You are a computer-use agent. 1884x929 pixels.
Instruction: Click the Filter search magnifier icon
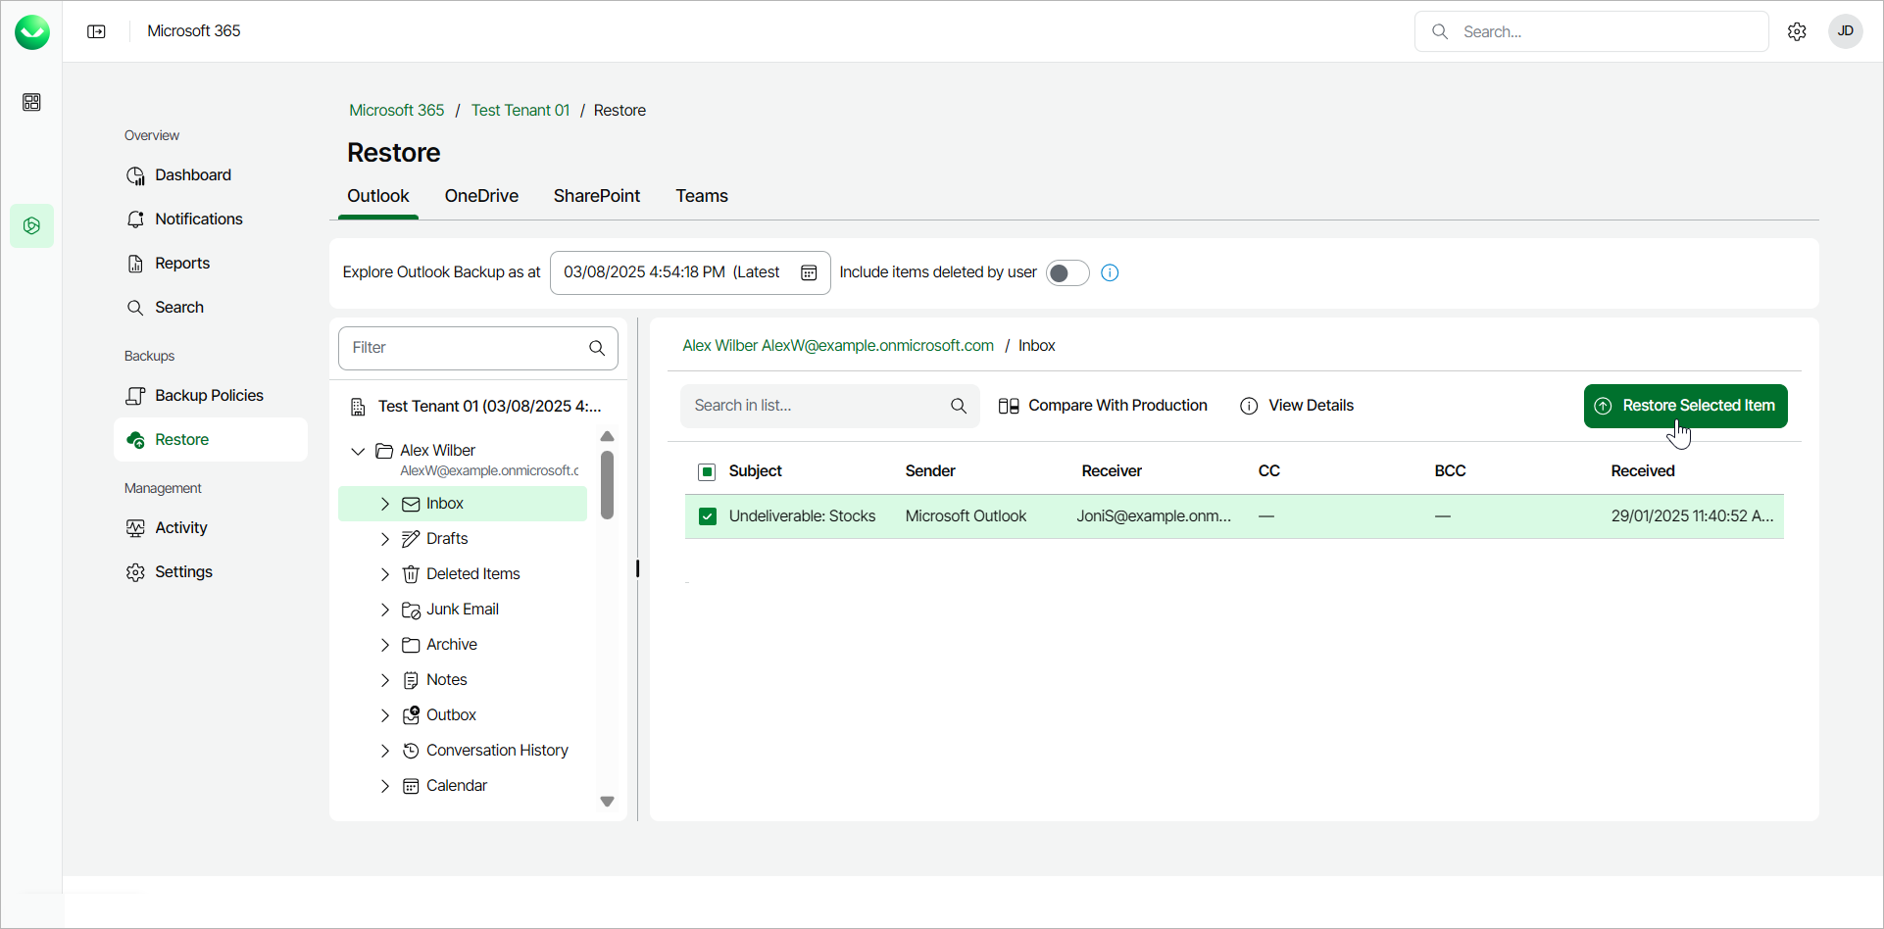pos(597,348)
